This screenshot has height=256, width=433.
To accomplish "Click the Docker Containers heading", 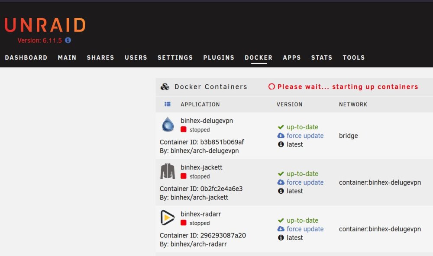I will pos(211,86).
